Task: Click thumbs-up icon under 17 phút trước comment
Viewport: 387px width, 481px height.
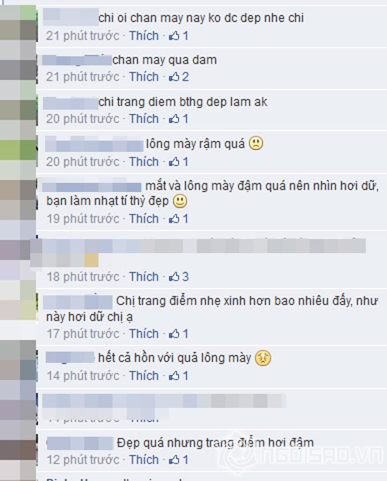Action: (174, 334)
